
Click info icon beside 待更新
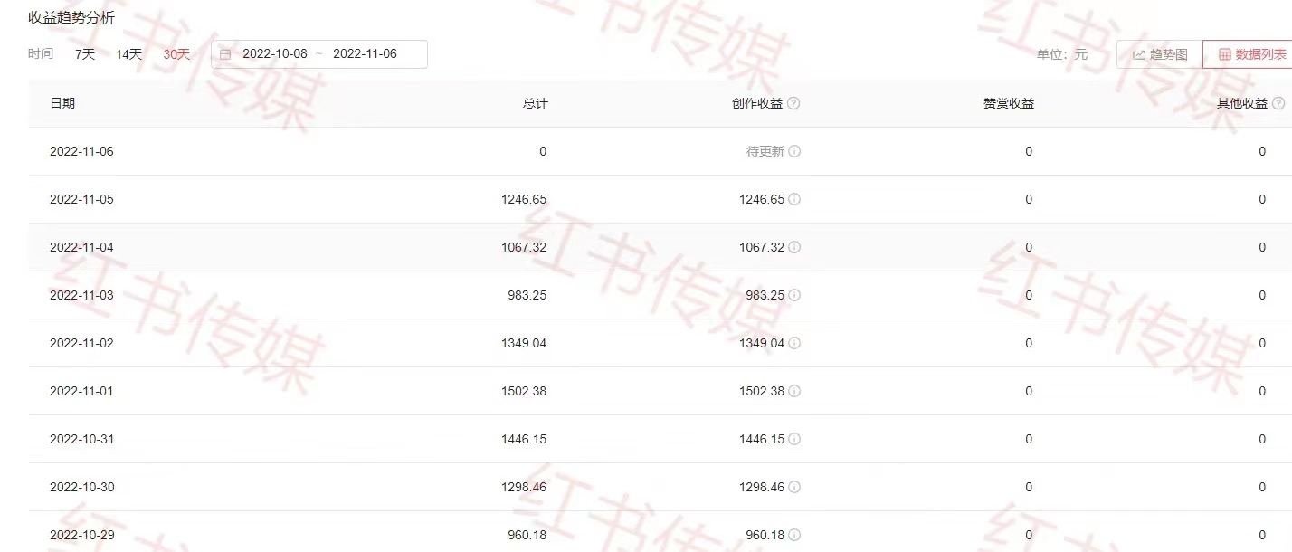tap(794, 151)
